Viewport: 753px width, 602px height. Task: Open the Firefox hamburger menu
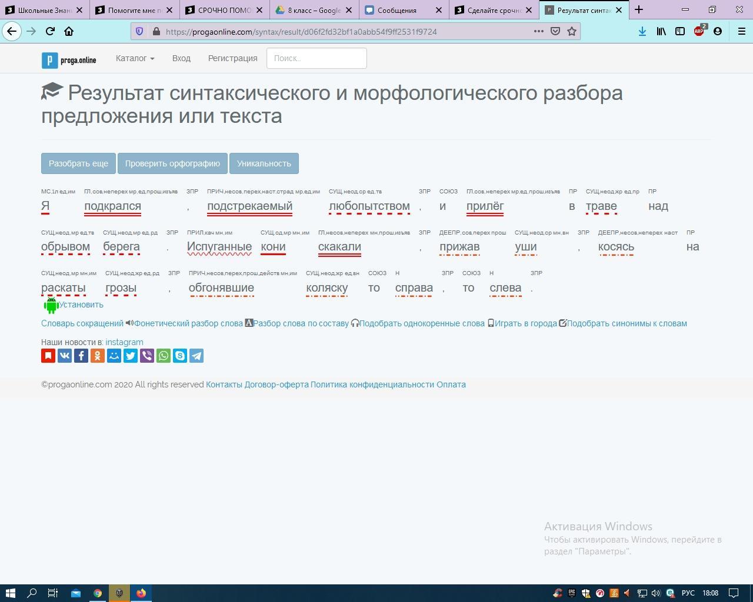tap(741, 32)
